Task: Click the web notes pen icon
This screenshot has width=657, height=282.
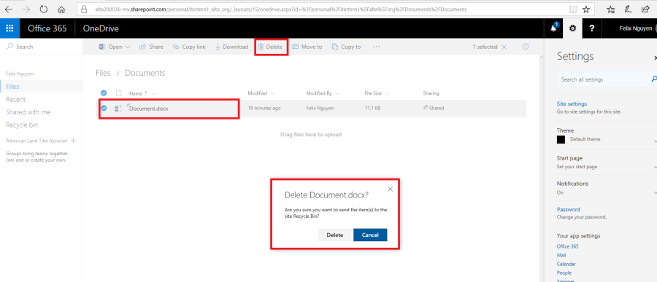Action: point(628,9)
